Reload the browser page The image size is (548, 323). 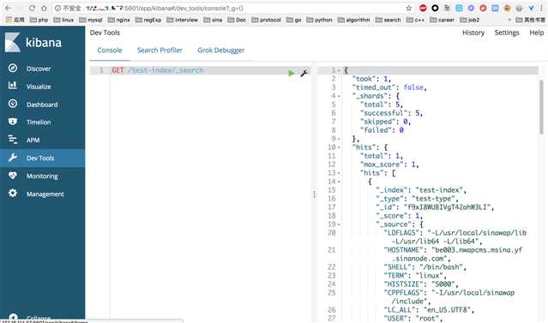pos(32,8)
